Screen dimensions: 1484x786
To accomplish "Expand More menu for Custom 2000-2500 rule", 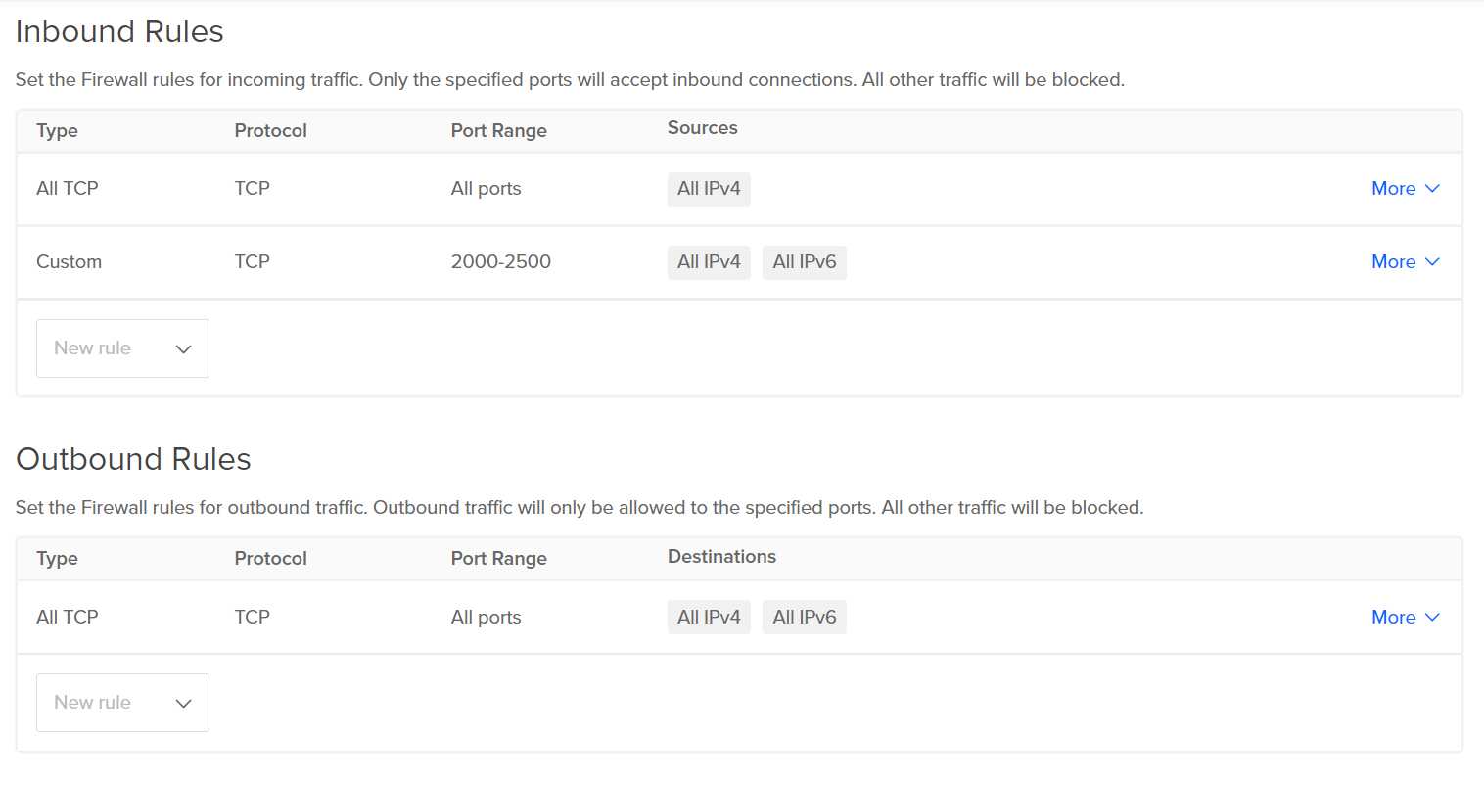I will pos(1405,262).
